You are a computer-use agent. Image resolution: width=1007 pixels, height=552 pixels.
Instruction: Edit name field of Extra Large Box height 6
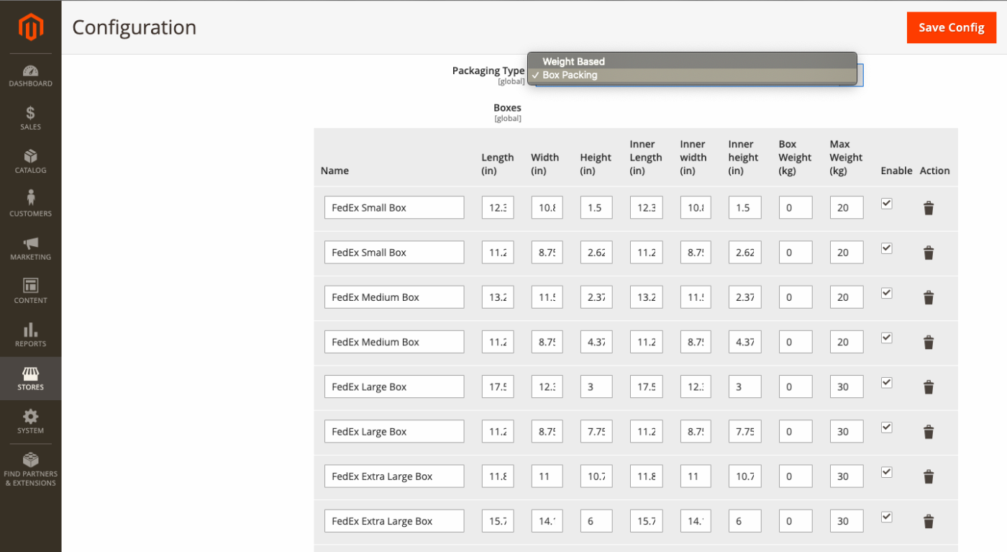coord(394,521)
